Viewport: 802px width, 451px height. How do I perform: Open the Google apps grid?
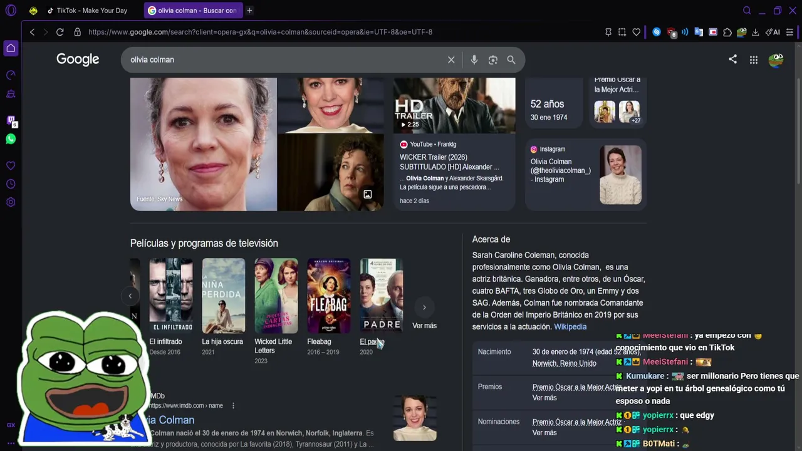point(754,60)
